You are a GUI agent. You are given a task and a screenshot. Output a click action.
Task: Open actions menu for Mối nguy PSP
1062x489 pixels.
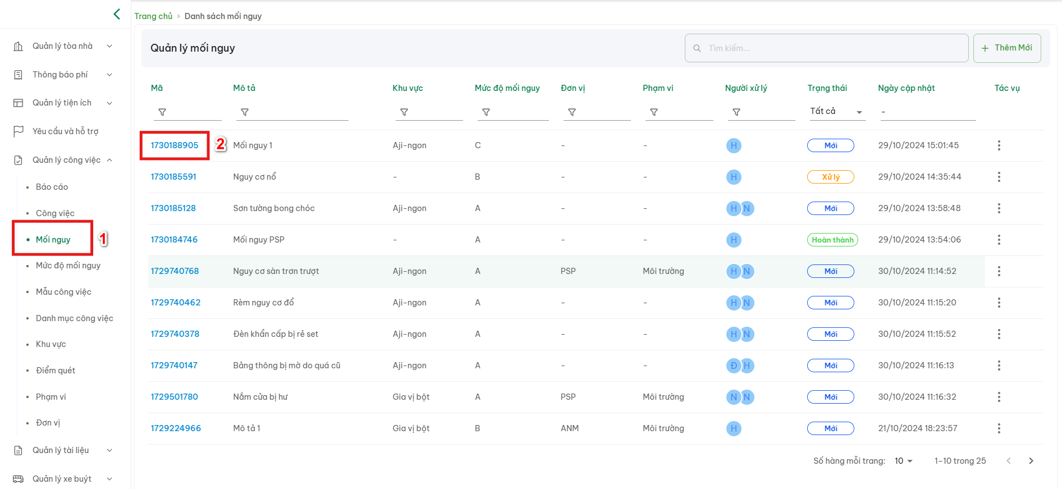click(999, 240)
